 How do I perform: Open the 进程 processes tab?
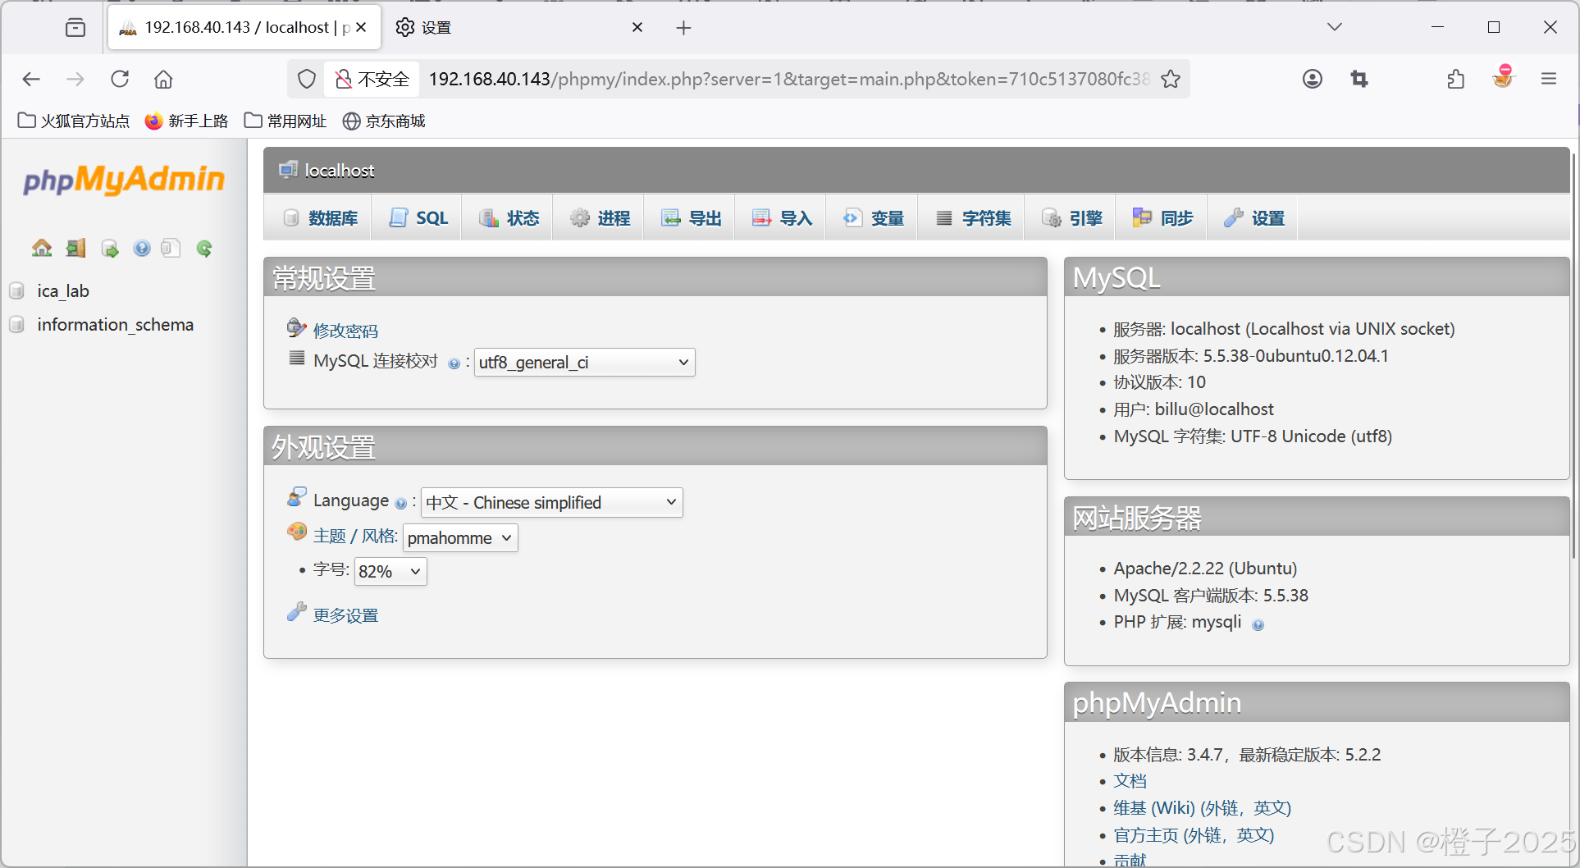coord(600,218)
